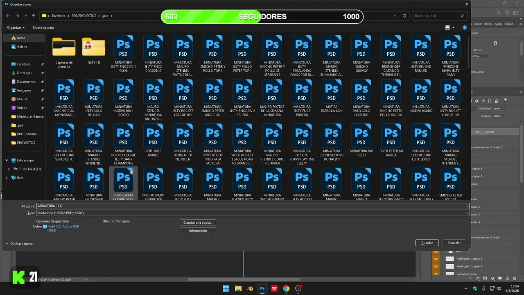Select Inicio in the navigation pane
524x295 pixels.
tap(24, 38)
